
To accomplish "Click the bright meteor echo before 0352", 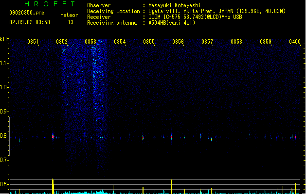I will click(x=53, y=136).
